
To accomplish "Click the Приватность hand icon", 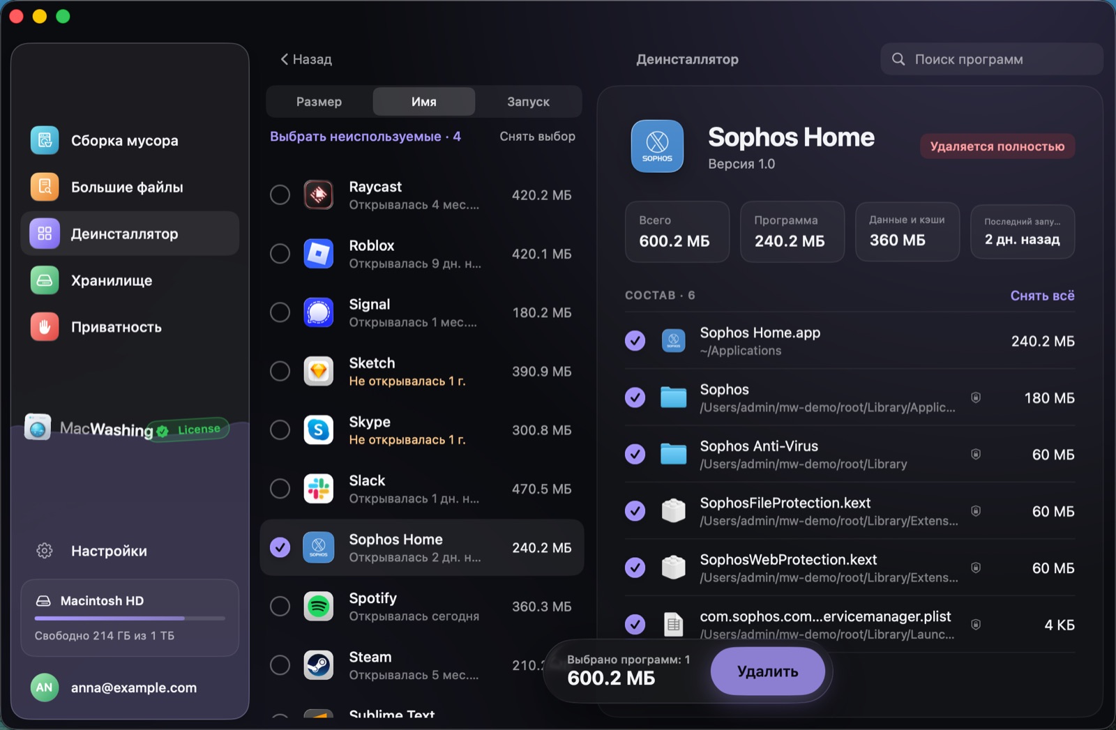I will 45,327.
